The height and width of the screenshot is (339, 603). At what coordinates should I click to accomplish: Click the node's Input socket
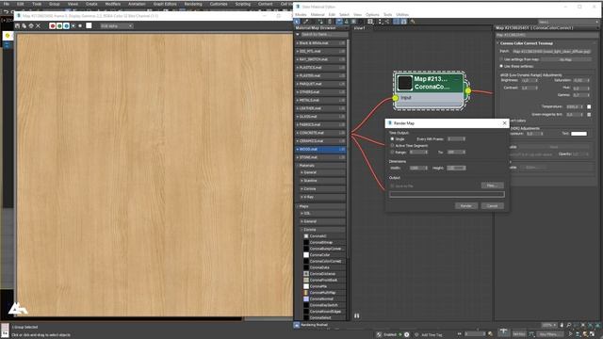click(x=396, y=98)
